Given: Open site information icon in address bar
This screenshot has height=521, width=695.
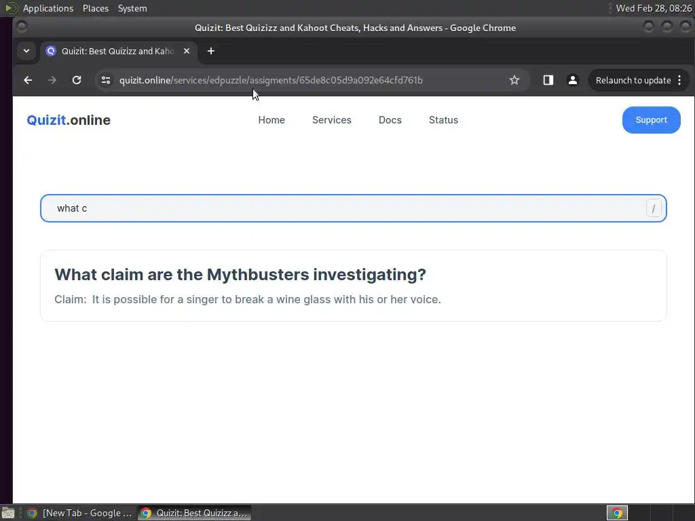Looking at the screenshot, I should click(106, 80).
